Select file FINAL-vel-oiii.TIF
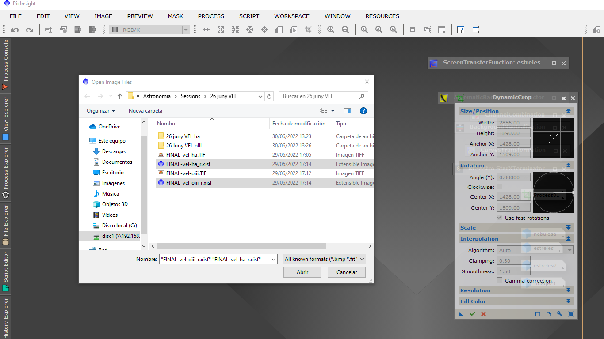The image size is (604, 339). 186,173
